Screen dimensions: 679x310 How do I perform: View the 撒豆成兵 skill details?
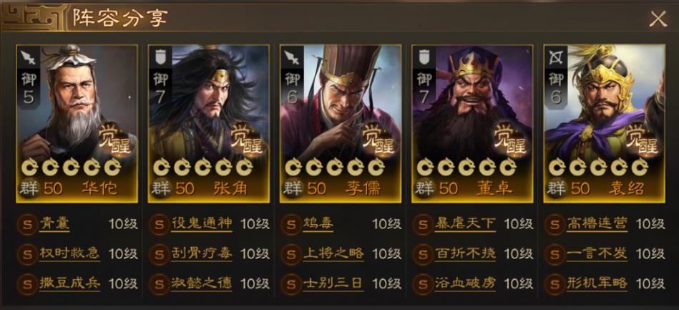tap(69, 284)
